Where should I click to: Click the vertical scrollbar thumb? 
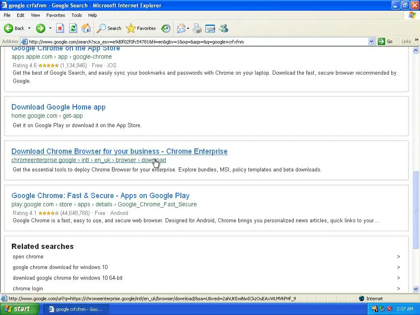point(416,210)
